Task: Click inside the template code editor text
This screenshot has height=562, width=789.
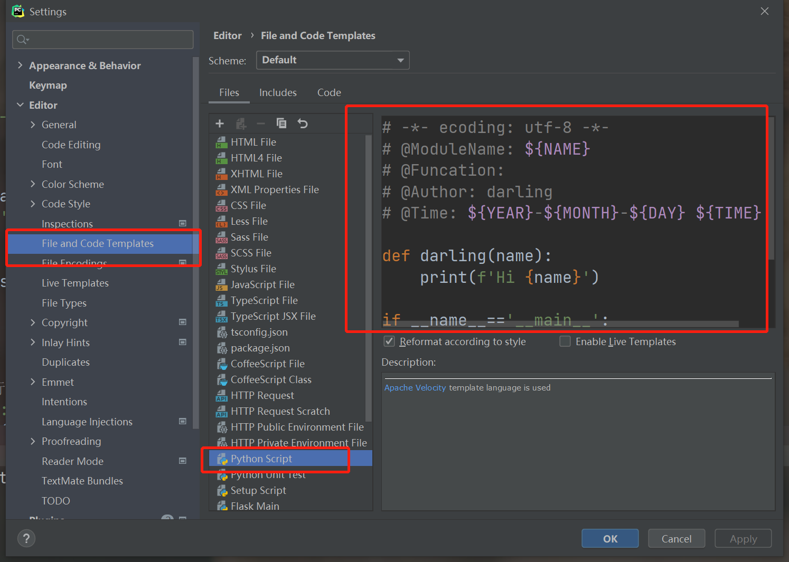Action: tap(575, 222)
